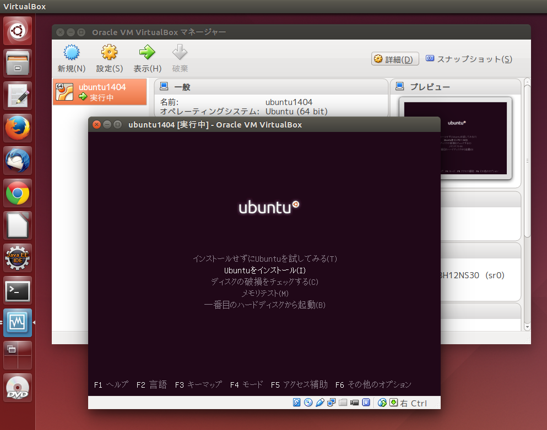Image resolution: width=547 pixels, height=430 pixels.
Task: Select ディスクの破損をチェックする(C) boot option
Action: click(265, 282)
